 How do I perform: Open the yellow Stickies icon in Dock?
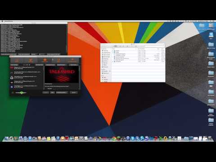[49, 138]
